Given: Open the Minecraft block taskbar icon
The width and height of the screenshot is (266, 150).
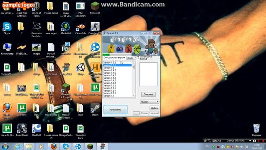Looking at the screenshot, I should coord(90,146).
